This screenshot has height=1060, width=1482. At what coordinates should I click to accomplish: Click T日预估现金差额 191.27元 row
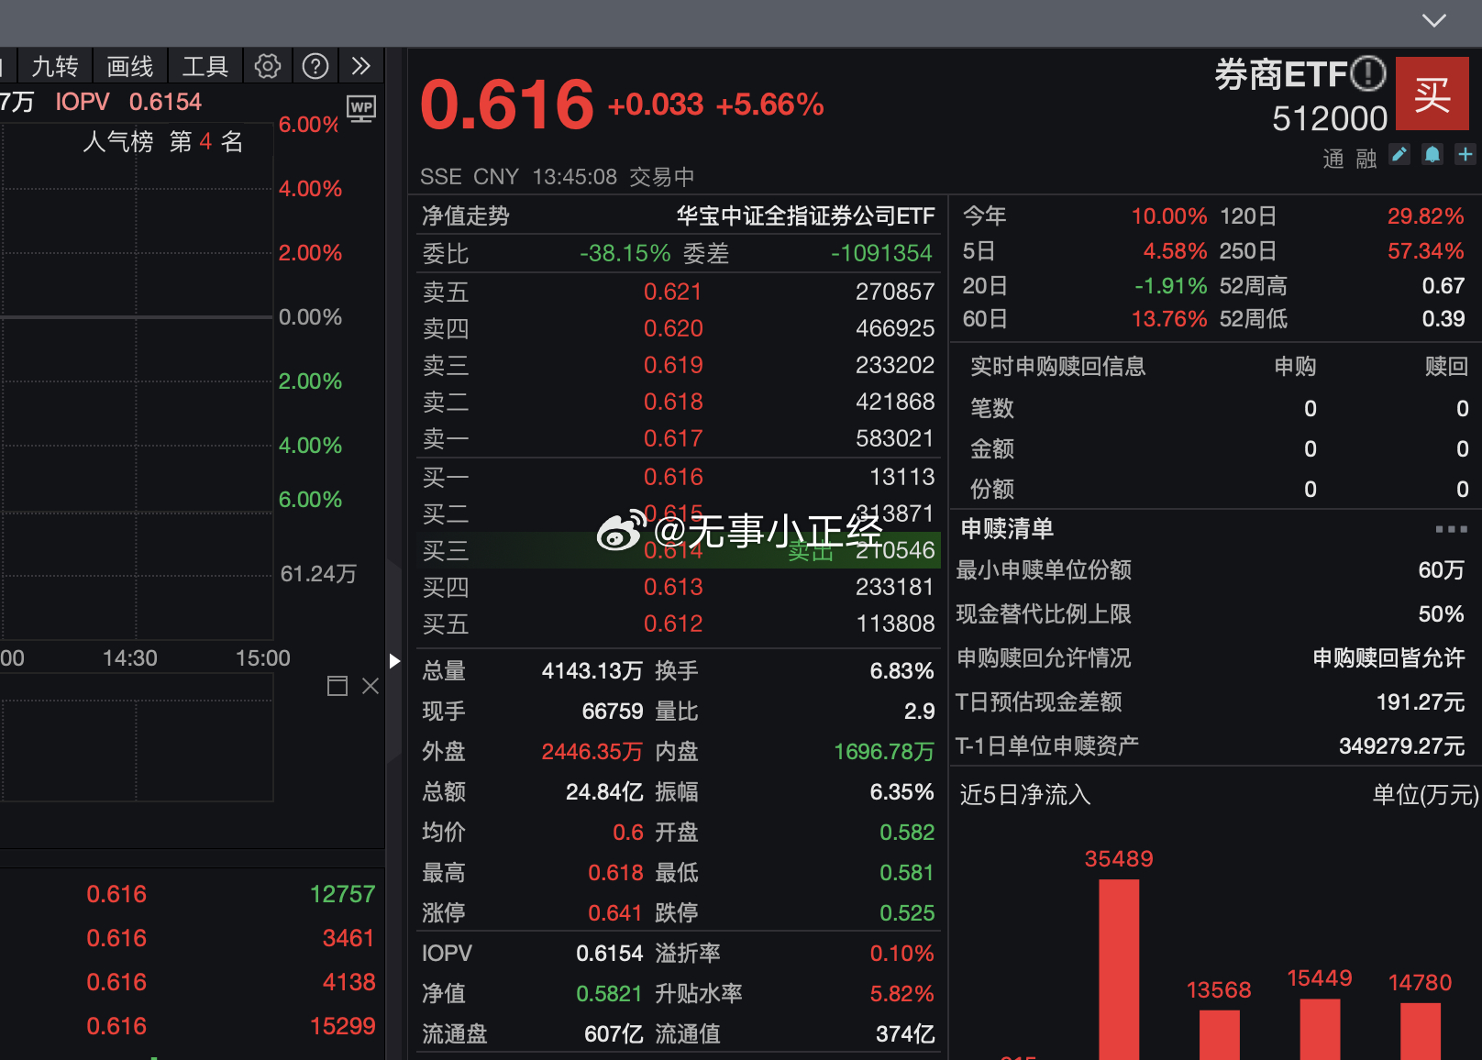point(1211,702)
